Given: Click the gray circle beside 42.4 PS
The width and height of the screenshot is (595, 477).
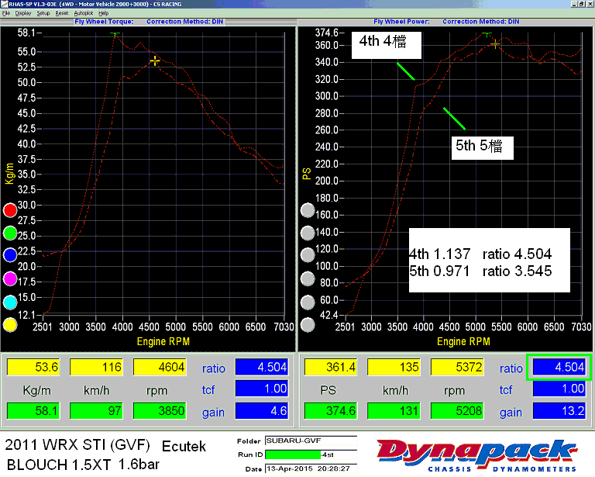Looking at the screenshot, I should pos(308,325).
